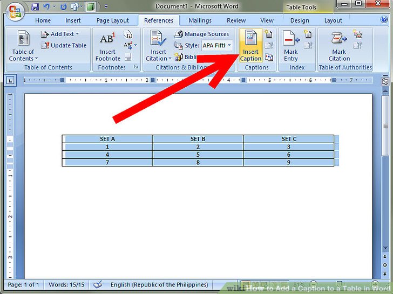Save document via Quick Access floppy icon
This screenshot has width=393, height=294.
coord(35,7)
